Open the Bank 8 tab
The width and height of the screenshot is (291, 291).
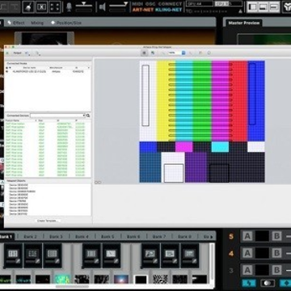184,237
